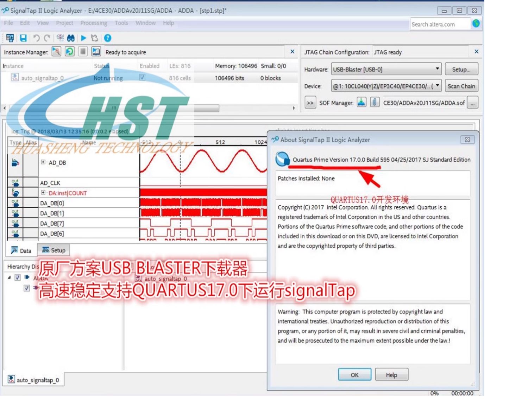Click Instance Manager's green Autorun Analysis icon
The image size is (528, 407).
tap(70, 52)
